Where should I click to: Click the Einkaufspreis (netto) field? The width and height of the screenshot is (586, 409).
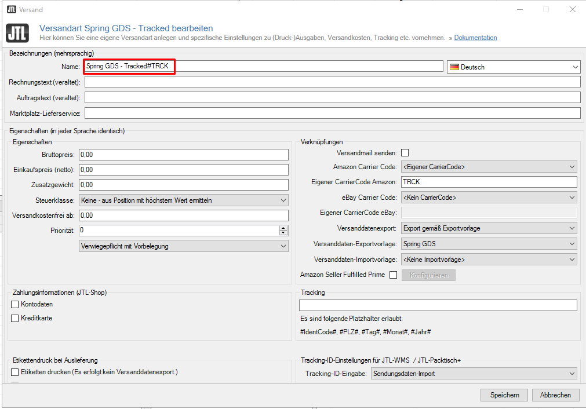(184, 170)
